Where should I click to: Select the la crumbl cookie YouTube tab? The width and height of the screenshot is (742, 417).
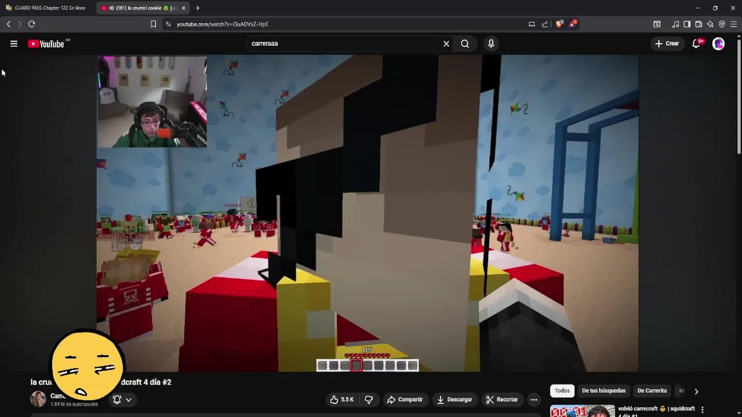[143, 8]
